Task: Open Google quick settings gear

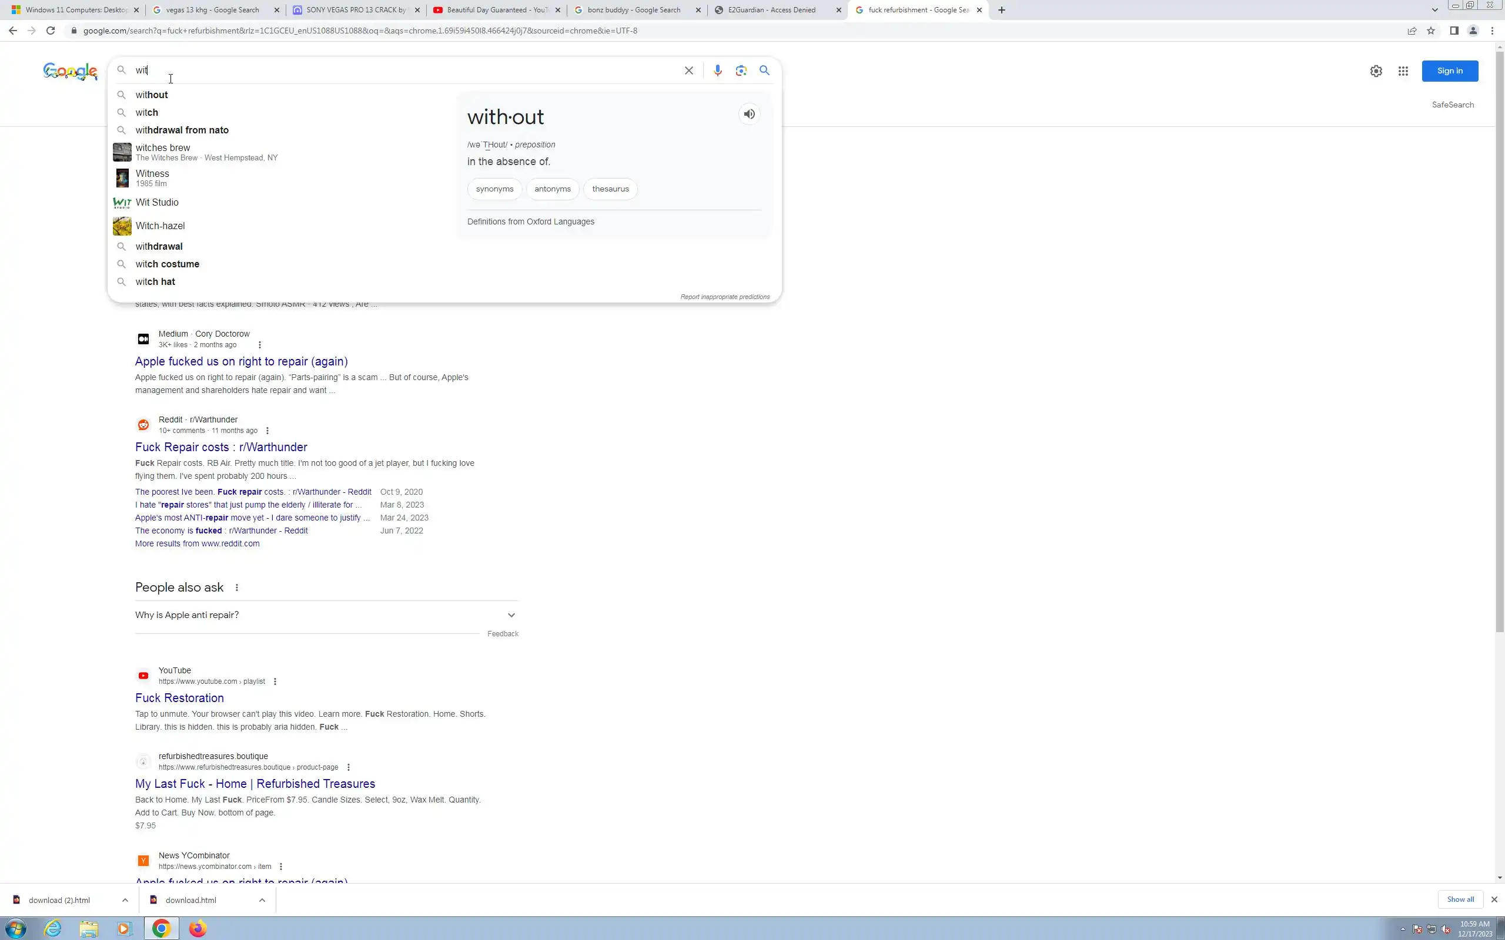Action: click(x=1376, y=71)
